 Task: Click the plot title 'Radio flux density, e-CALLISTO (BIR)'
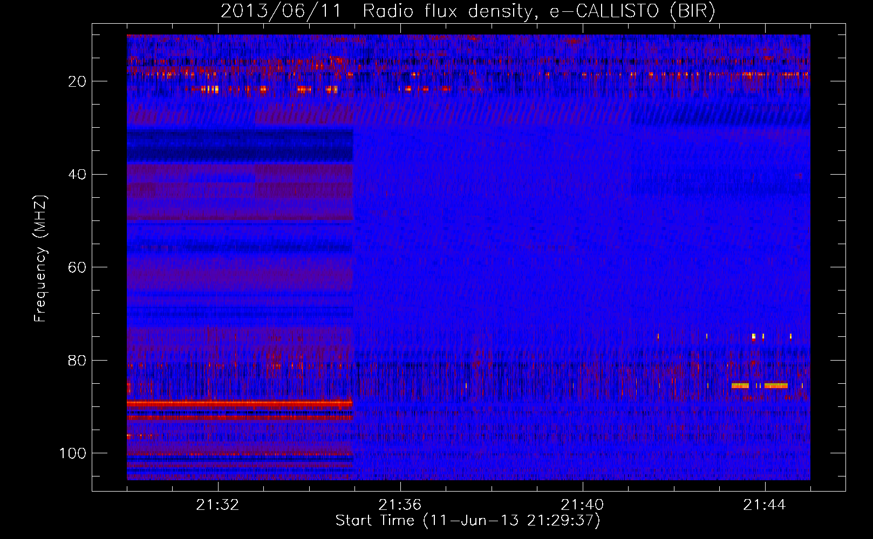(538, 11)
